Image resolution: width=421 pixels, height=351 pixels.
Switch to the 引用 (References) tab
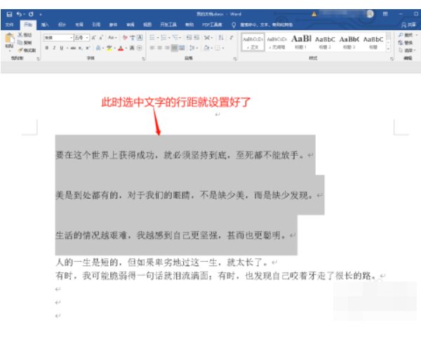coord(96,25)
